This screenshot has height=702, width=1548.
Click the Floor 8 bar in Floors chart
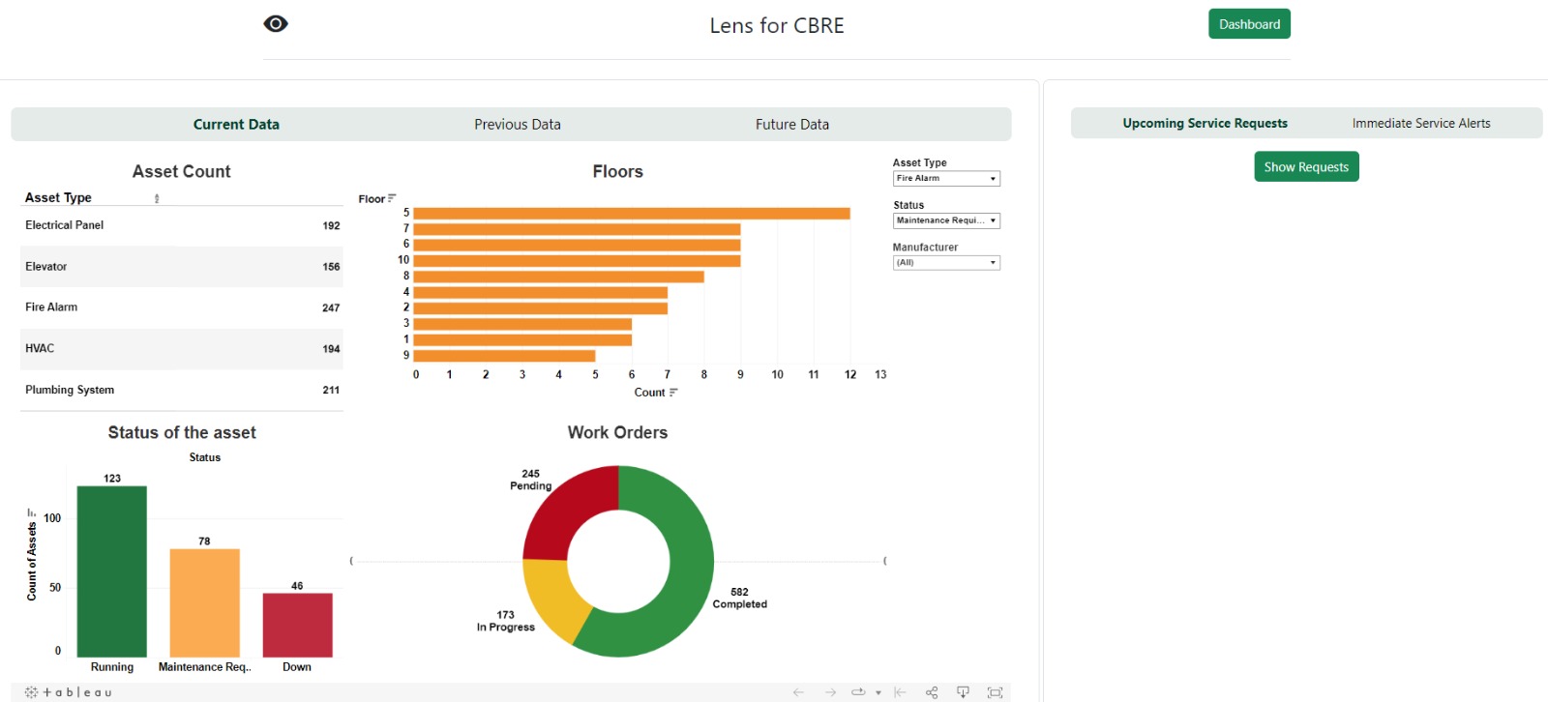pos(559,277)
